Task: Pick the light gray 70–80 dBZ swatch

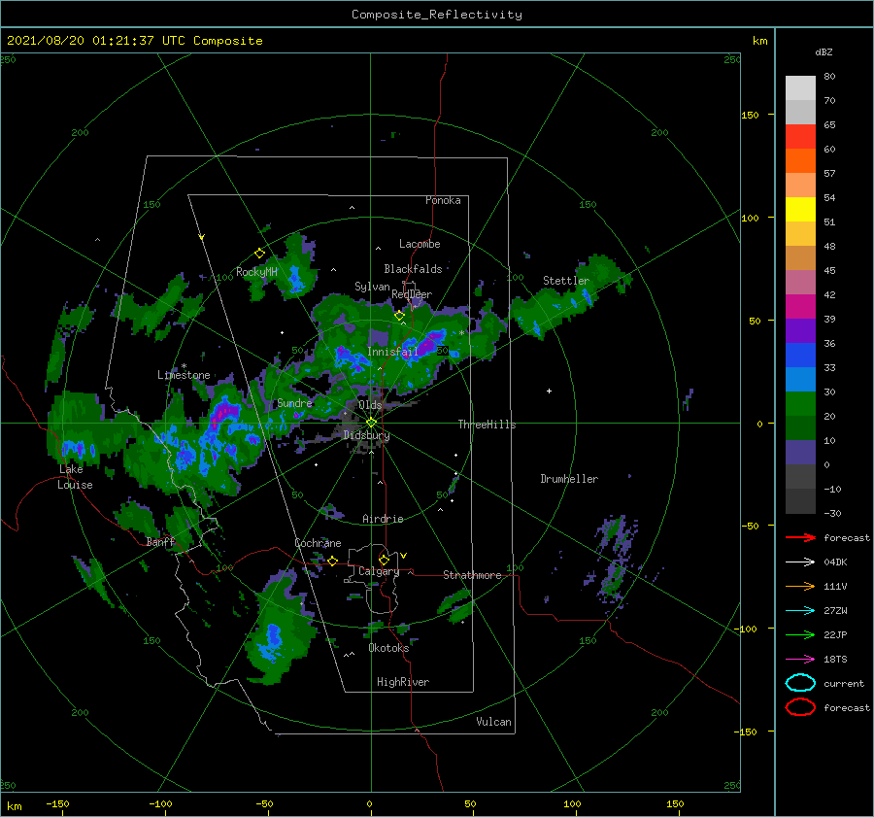Action: 800,88
